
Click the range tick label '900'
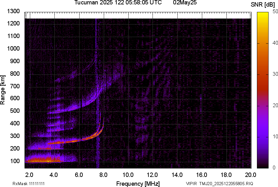coord(15,61)
